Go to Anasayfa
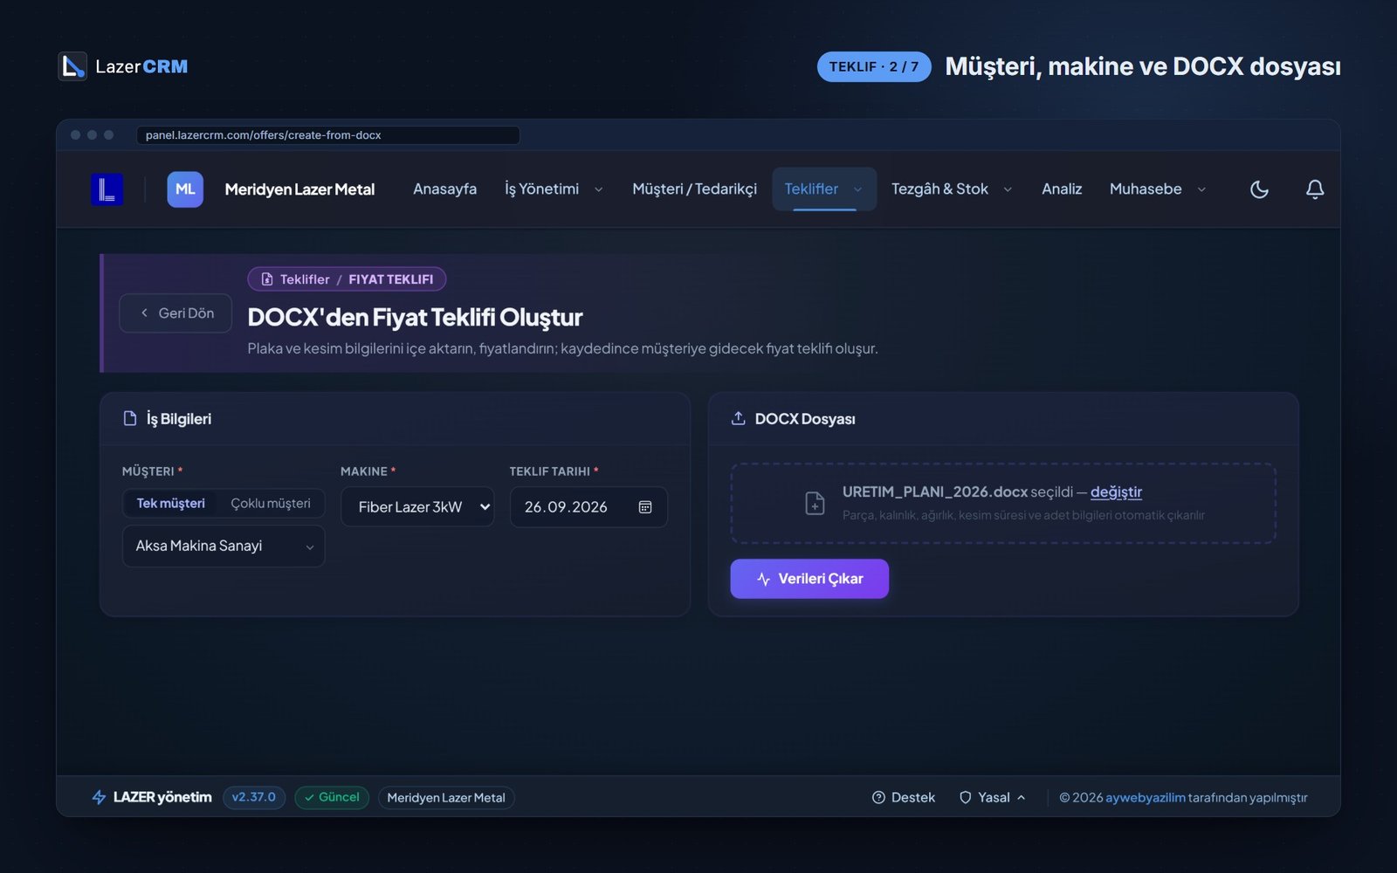The image size is (1397, 873). [444, 189]
